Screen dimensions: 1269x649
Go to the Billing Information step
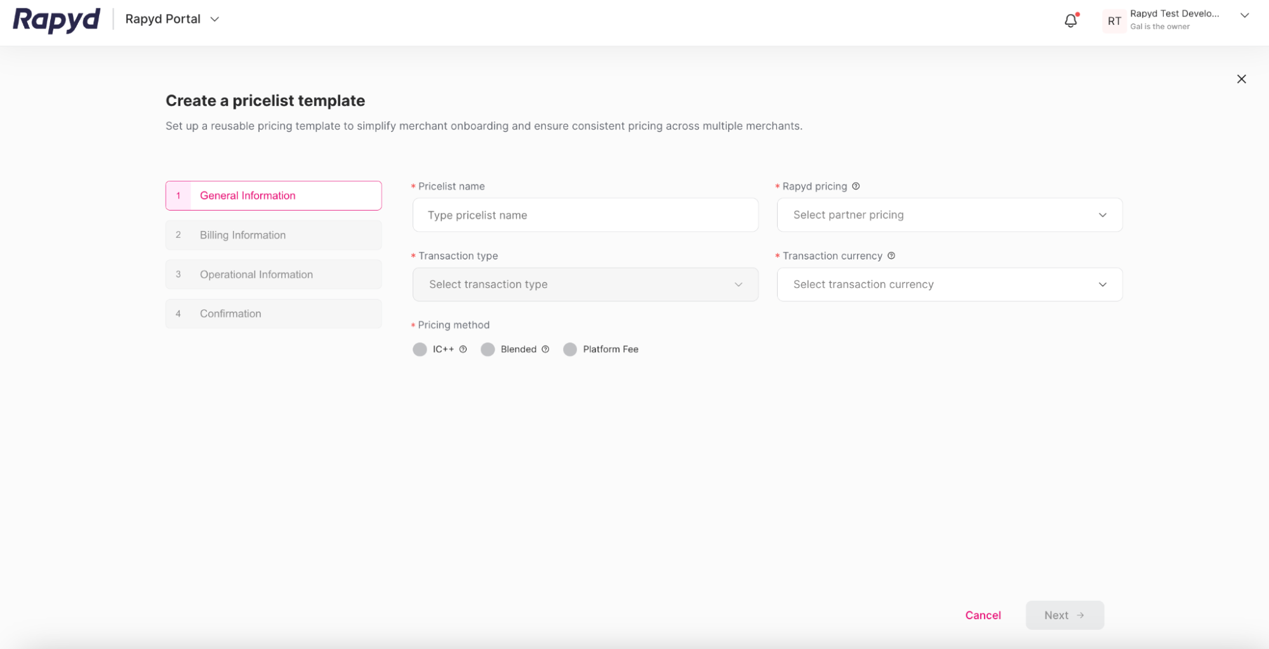point(273,235)
